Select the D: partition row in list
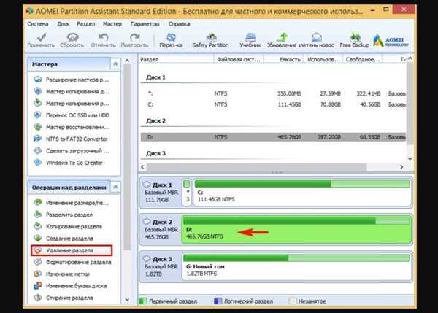Screen dimensions: 438x313 coord(273,137)
